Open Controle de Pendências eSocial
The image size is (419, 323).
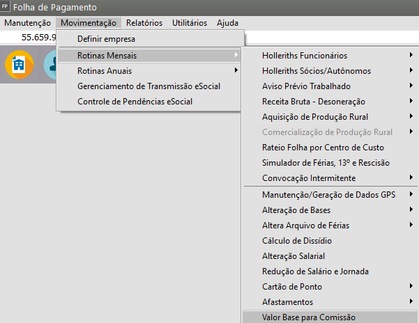pos(135,101)
